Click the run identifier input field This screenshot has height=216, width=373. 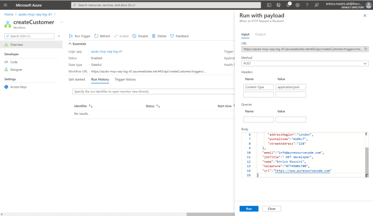pyautogui.click(x=153, y=92)
